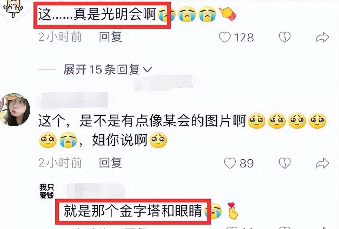
Task: Dislike the 光明会 comment with broken heart
Action: point(285,37)
